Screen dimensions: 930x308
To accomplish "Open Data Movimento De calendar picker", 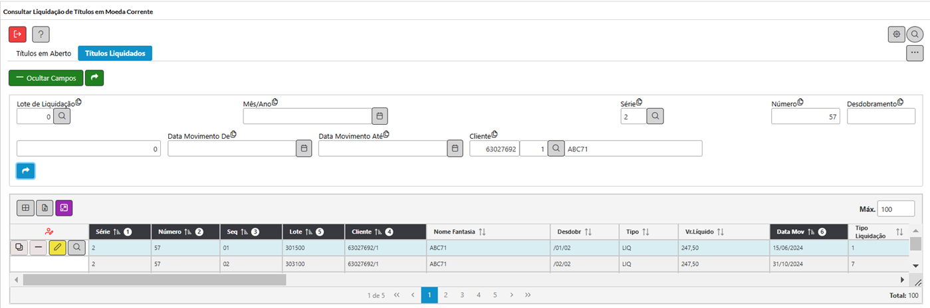I will pyautogui.click(x=303, y=148).
